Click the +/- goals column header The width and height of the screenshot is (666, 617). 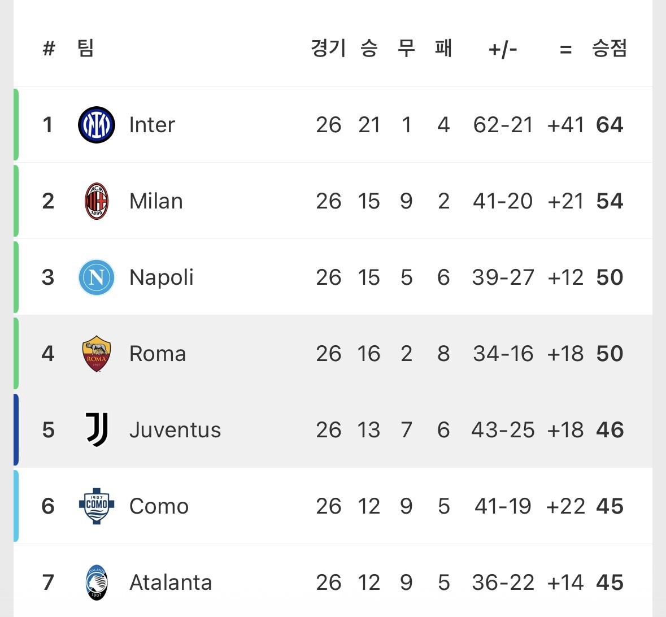tap(503, 50)
